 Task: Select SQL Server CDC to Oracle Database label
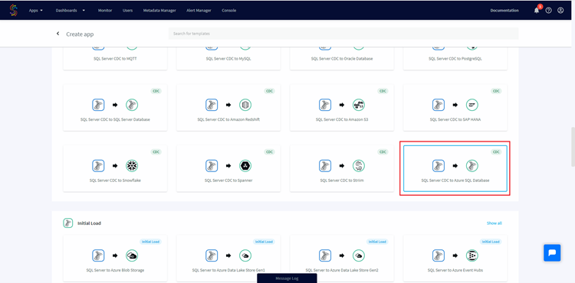coord(342,58)
